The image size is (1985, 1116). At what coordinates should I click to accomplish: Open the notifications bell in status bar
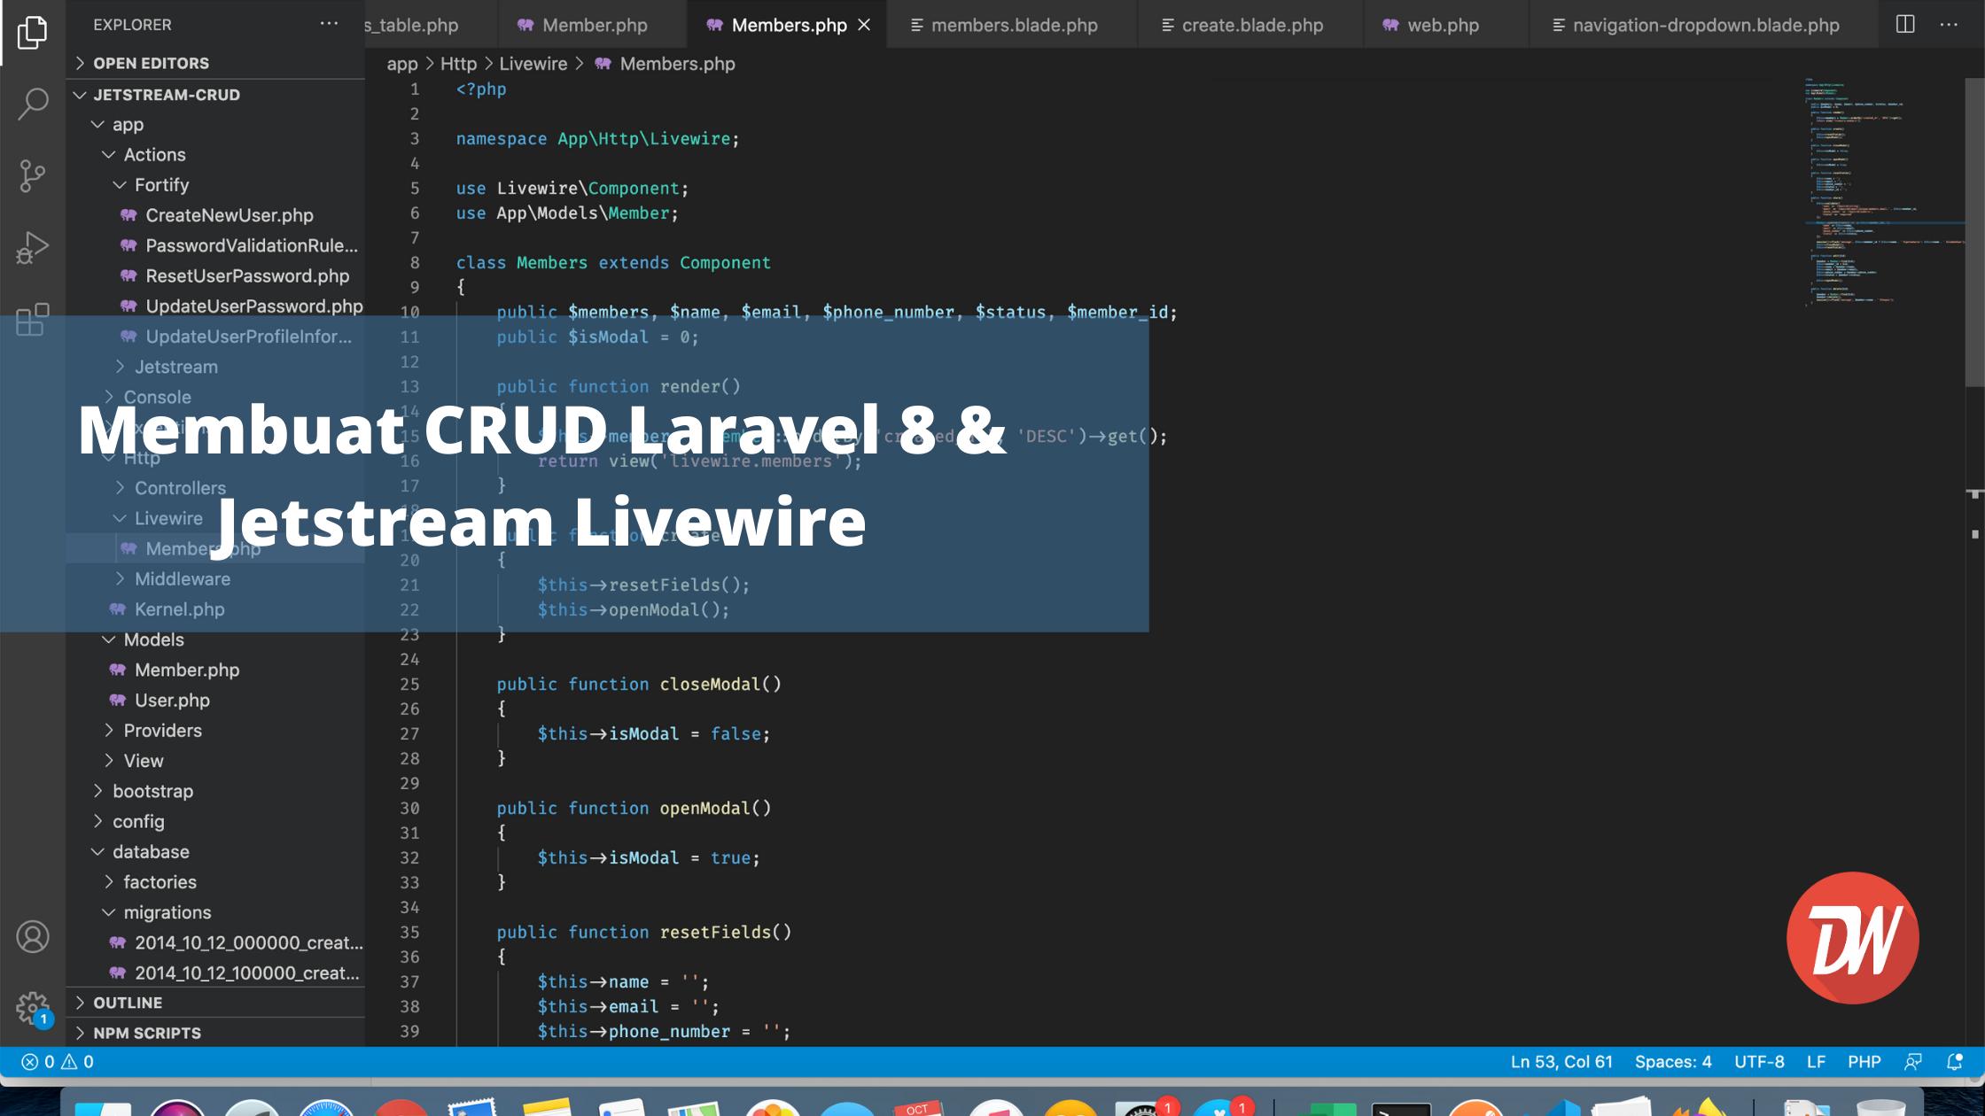(x=1954, y=1061)
